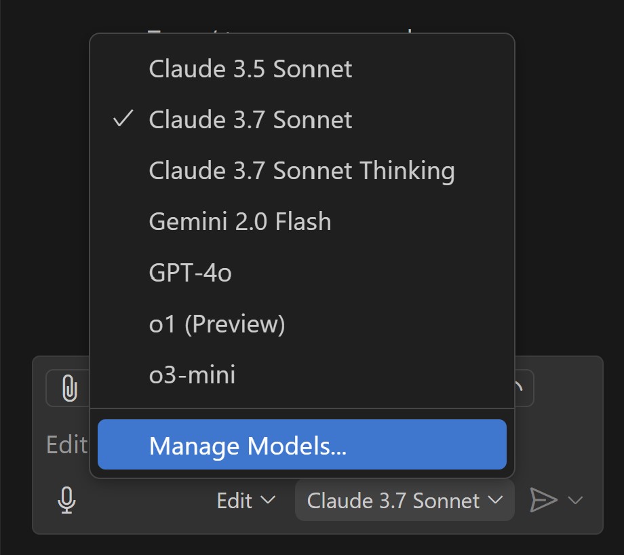Screen dimensions: 624x555
Task: Click the chevron arrow next to Edit mode
Action: coord(269,501)
